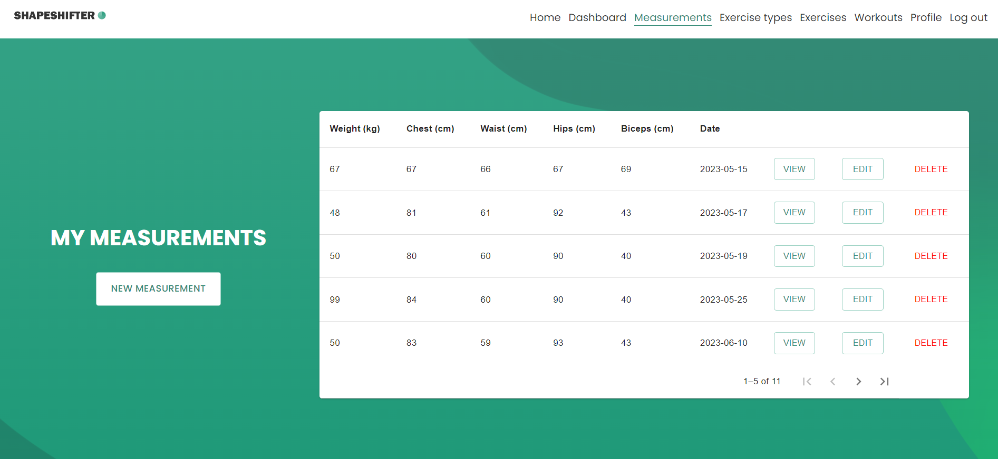View the 2023-05-17 measurement
The height and width of the screenshot is (459, 998).
(794, 213)
